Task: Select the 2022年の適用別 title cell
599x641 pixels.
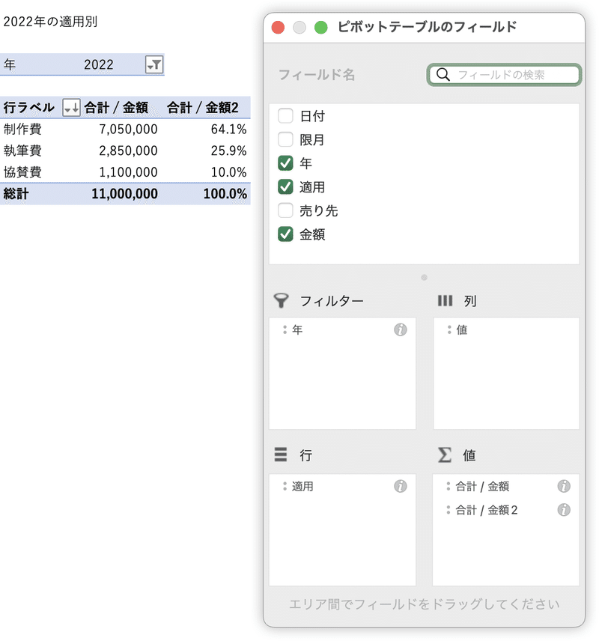Action: (x=50, y=21)
